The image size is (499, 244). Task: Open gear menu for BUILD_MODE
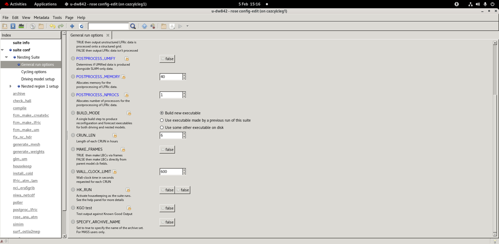pos(73,113)
